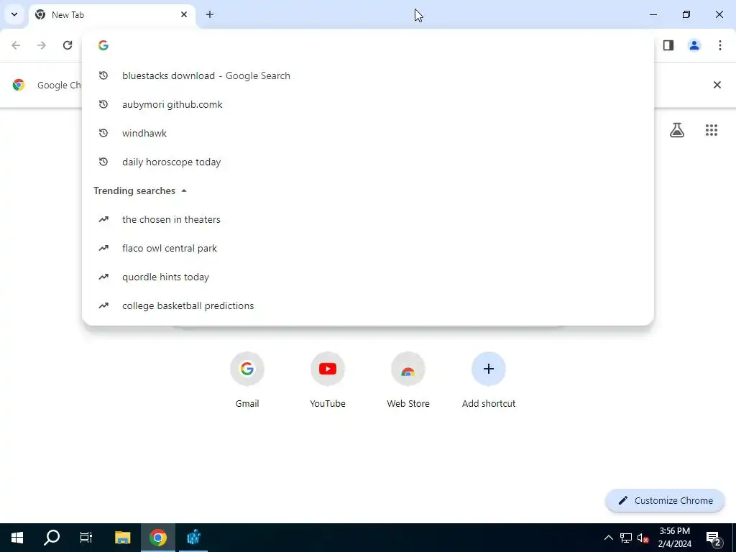
Task: Open the tab search dropdown arrow
Action: click(x=14, y=14)
